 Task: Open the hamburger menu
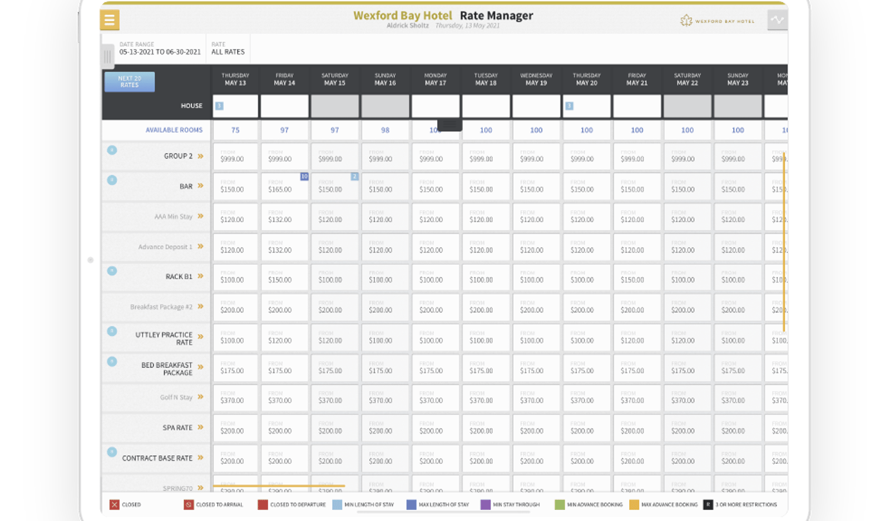click(x=110, y=20)
